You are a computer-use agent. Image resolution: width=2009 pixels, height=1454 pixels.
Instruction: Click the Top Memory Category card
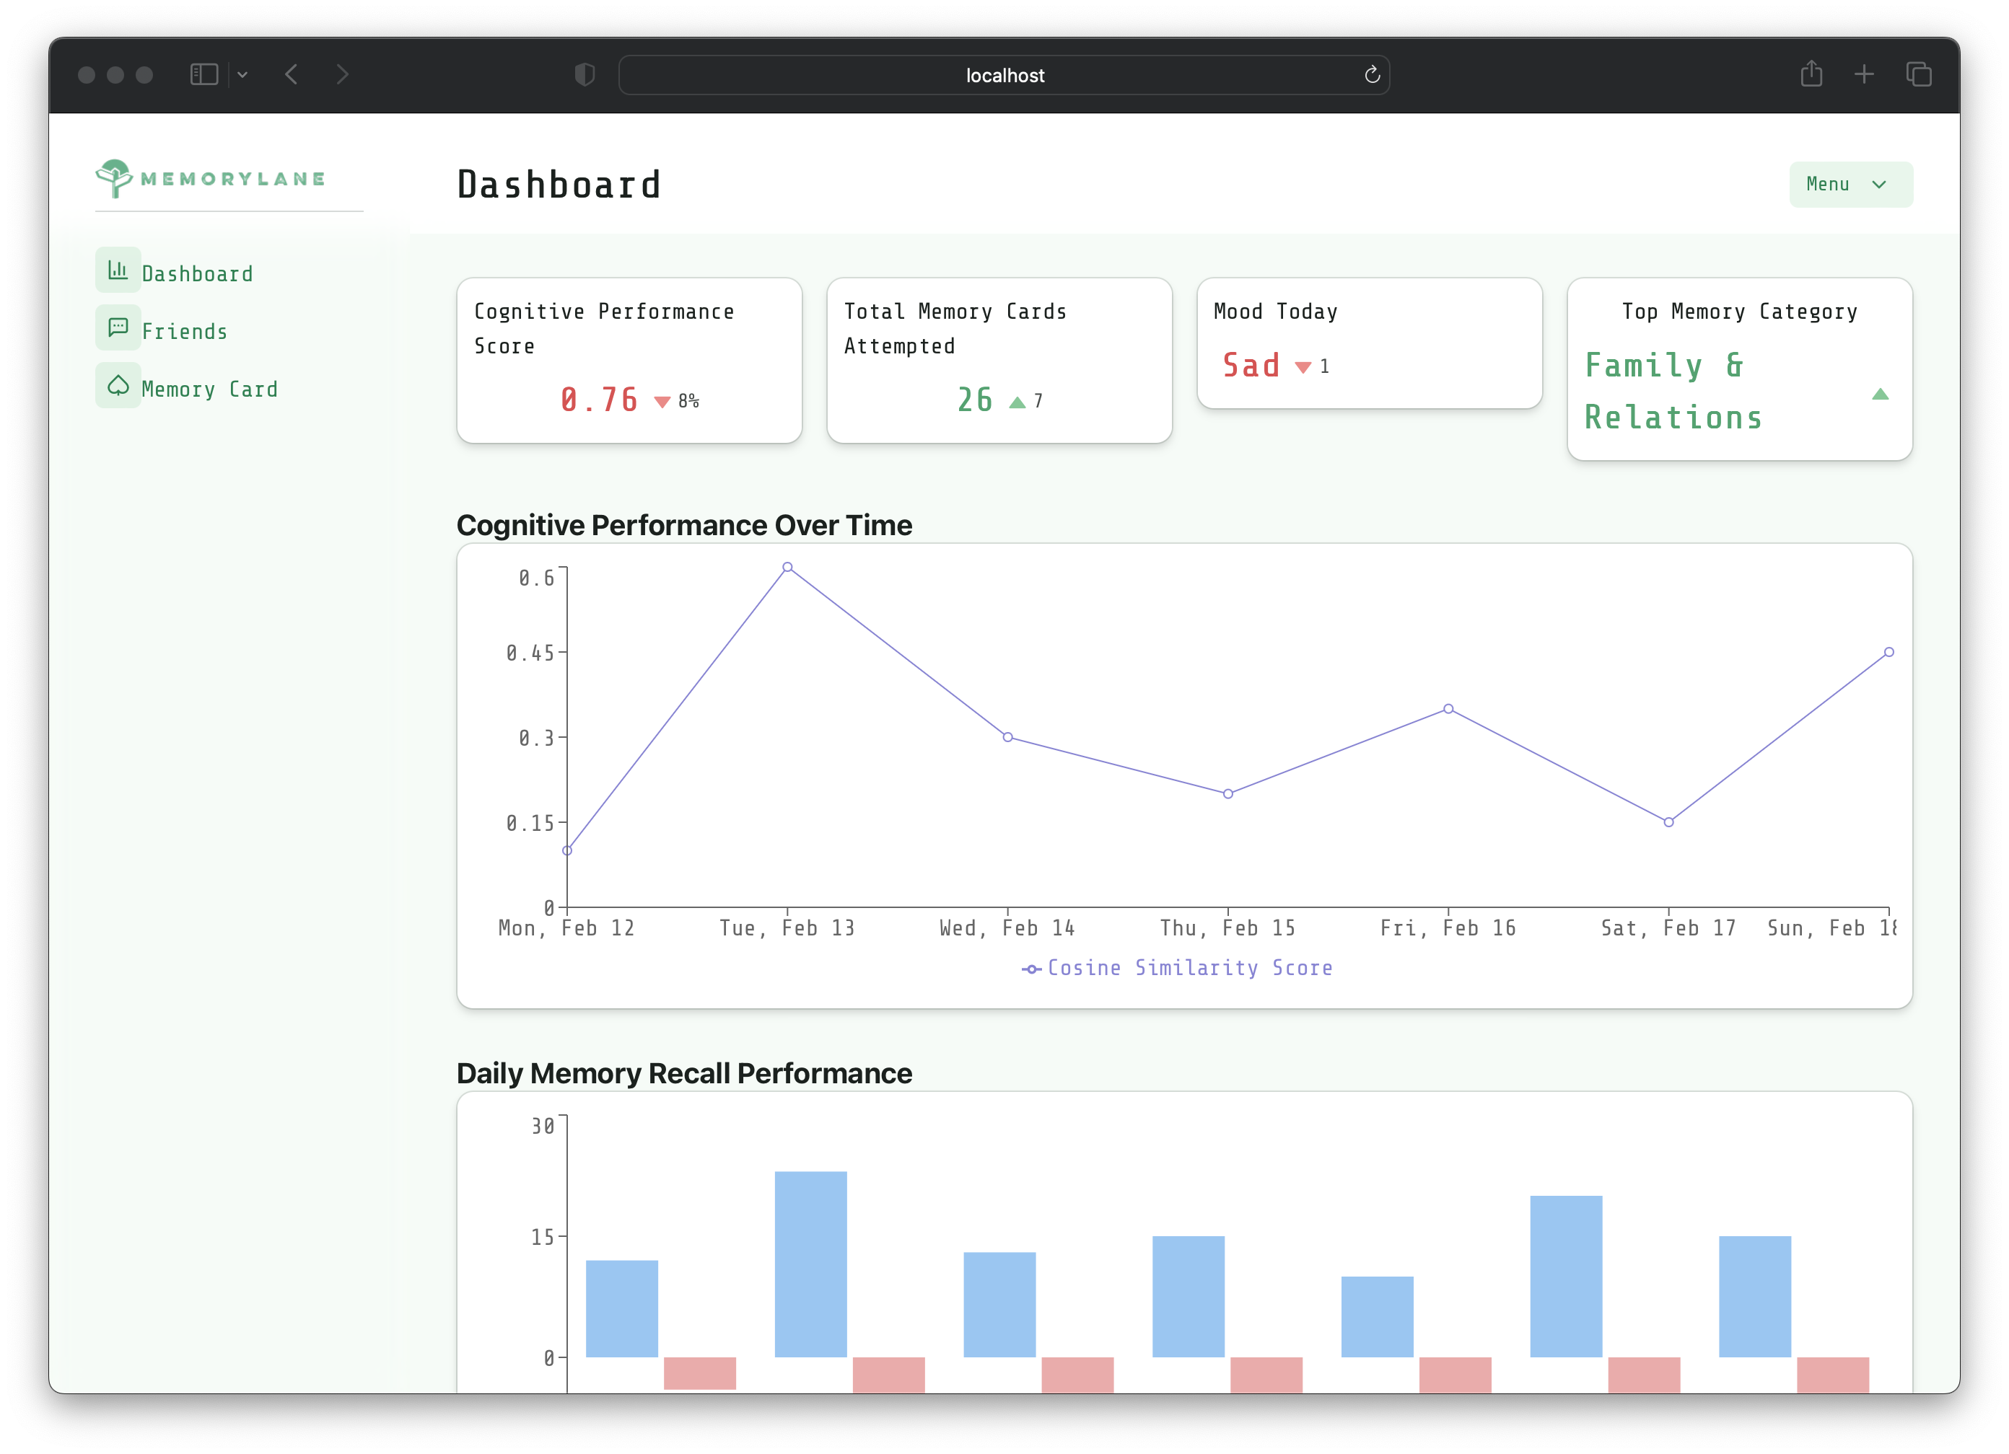tap(1739, 369)
